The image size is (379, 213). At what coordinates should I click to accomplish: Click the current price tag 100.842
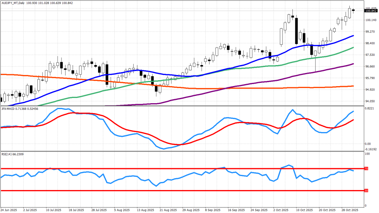pos(370,11)
